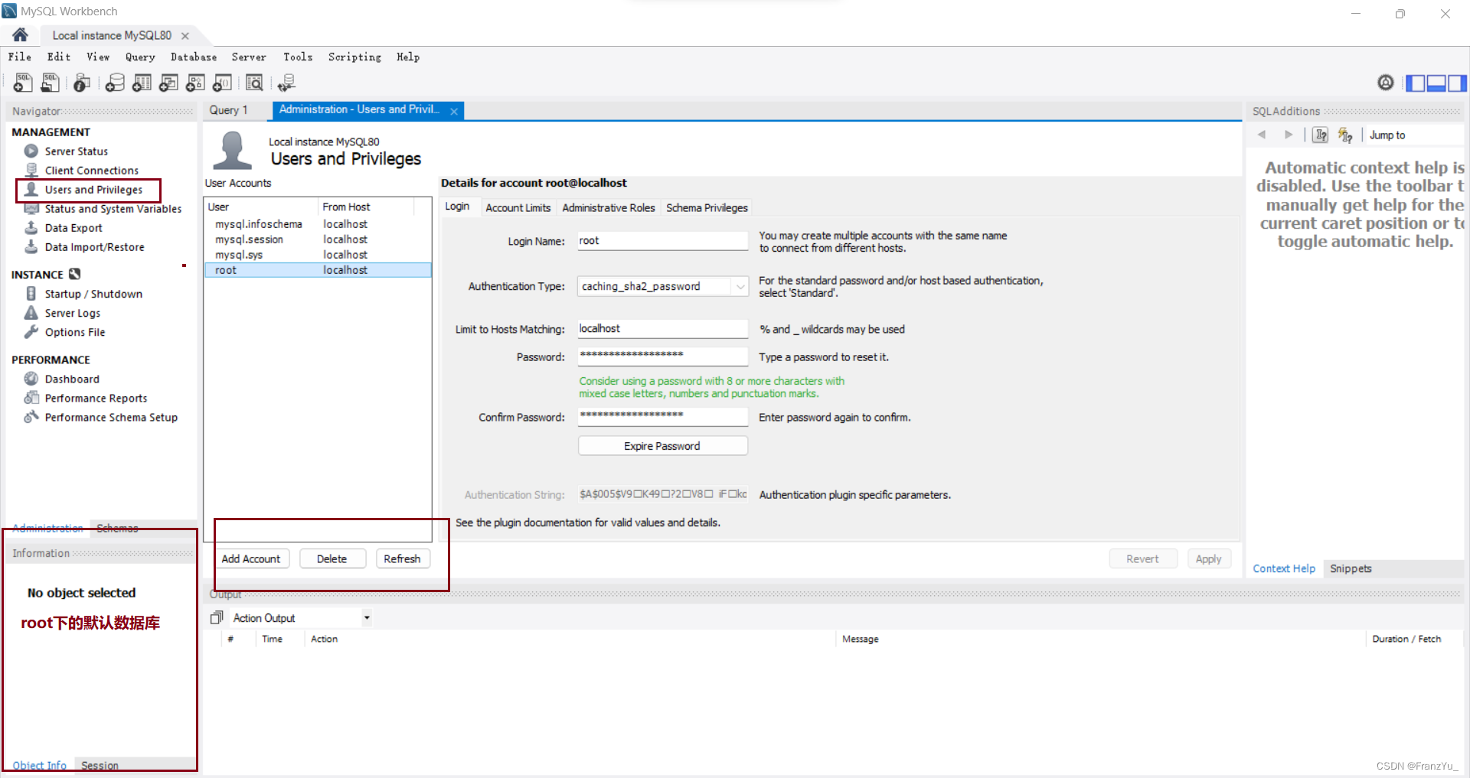This screenshot has height=778, width=1470.
Task: Switch to the Schema Privileges tab
Action: (x=707, y=207)
